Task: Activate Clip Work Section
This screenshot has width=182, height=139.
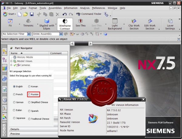Action: pyautogui.click(x=134, y=24)
